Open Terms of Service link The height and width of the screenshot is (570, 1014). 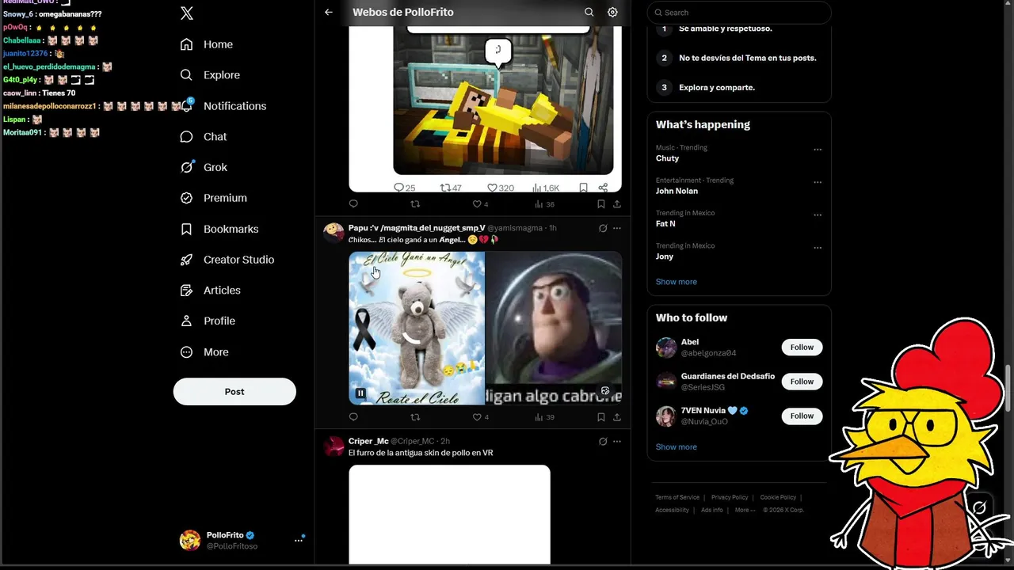(x=677, y=497)
